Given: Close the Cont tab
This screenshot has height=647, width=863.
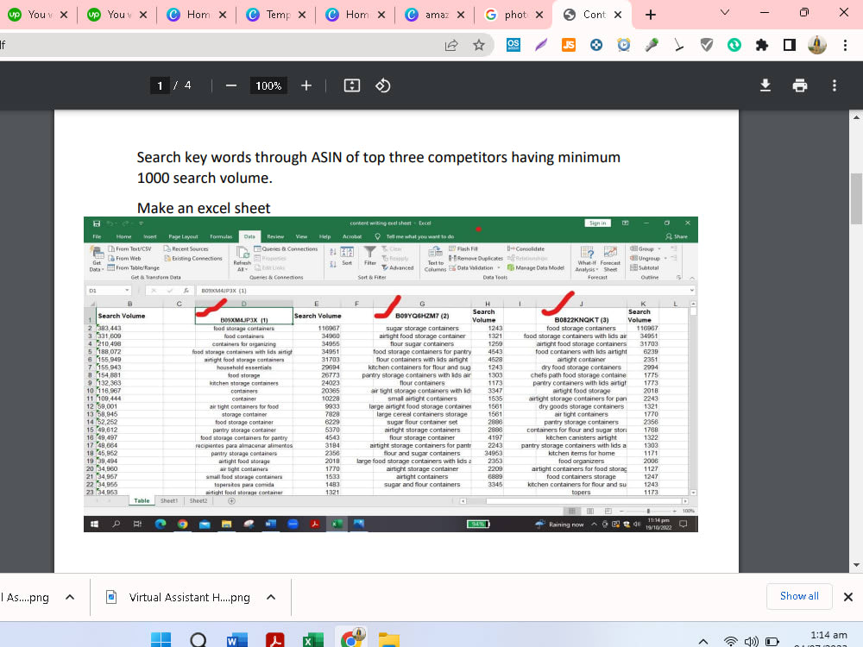Looking at the screenshot, I should point(618,15).
